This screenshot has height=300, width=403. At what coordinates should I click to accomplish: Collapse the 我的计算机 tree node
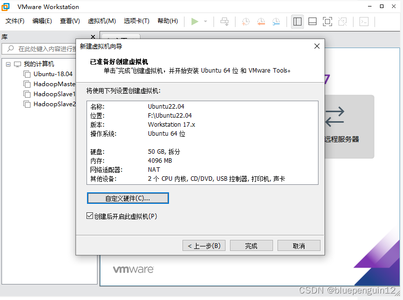pyautogui.click(x=8, y=64)
